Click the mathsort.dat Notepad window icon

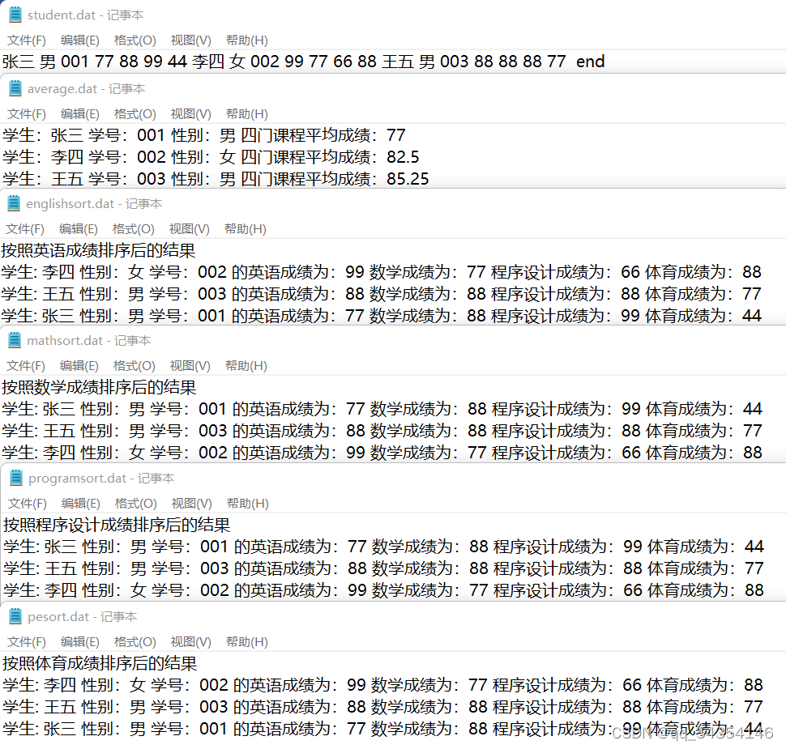click(x=15, y=340)
